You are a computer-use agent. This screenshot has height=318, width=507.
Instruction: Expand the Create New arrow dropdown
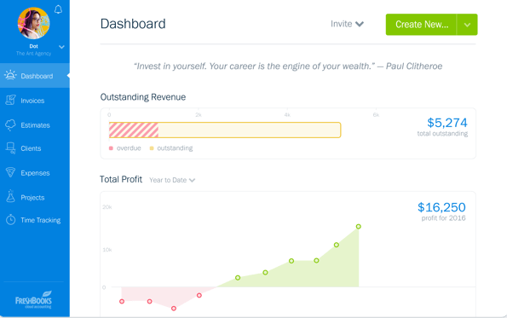(467, 25)
